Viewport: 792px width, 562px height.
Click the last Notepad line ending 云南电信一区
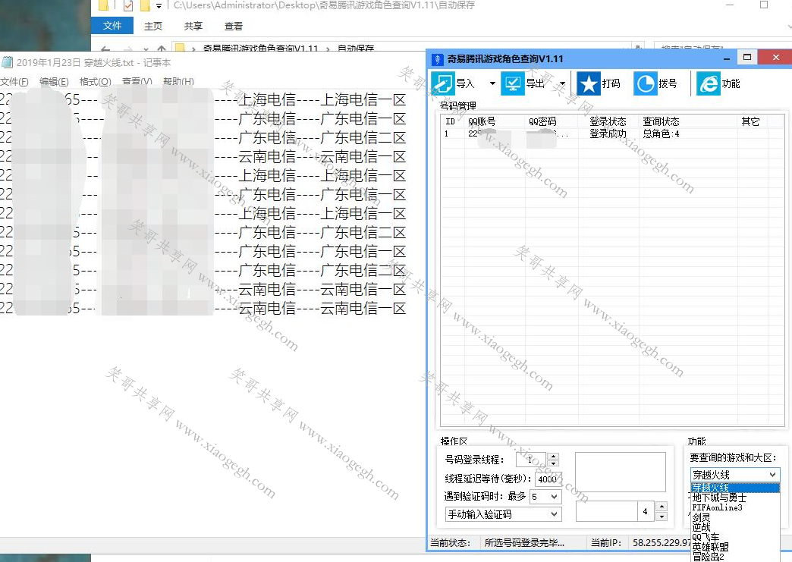click(x=203, y=309)
